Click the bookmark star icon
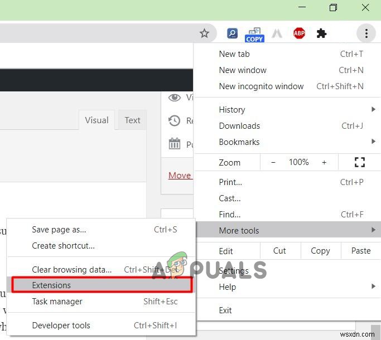 pos(204,33)
